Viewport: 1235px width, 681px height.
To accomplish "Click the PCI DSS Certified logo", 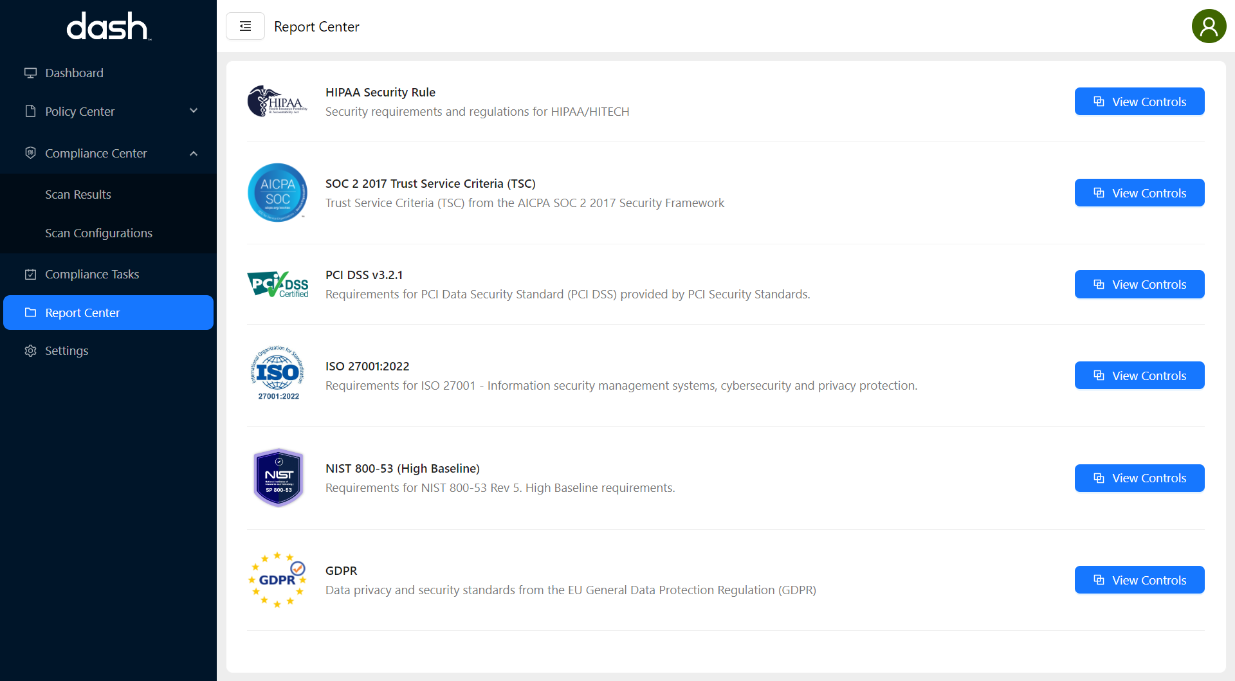I will point(277,284).
